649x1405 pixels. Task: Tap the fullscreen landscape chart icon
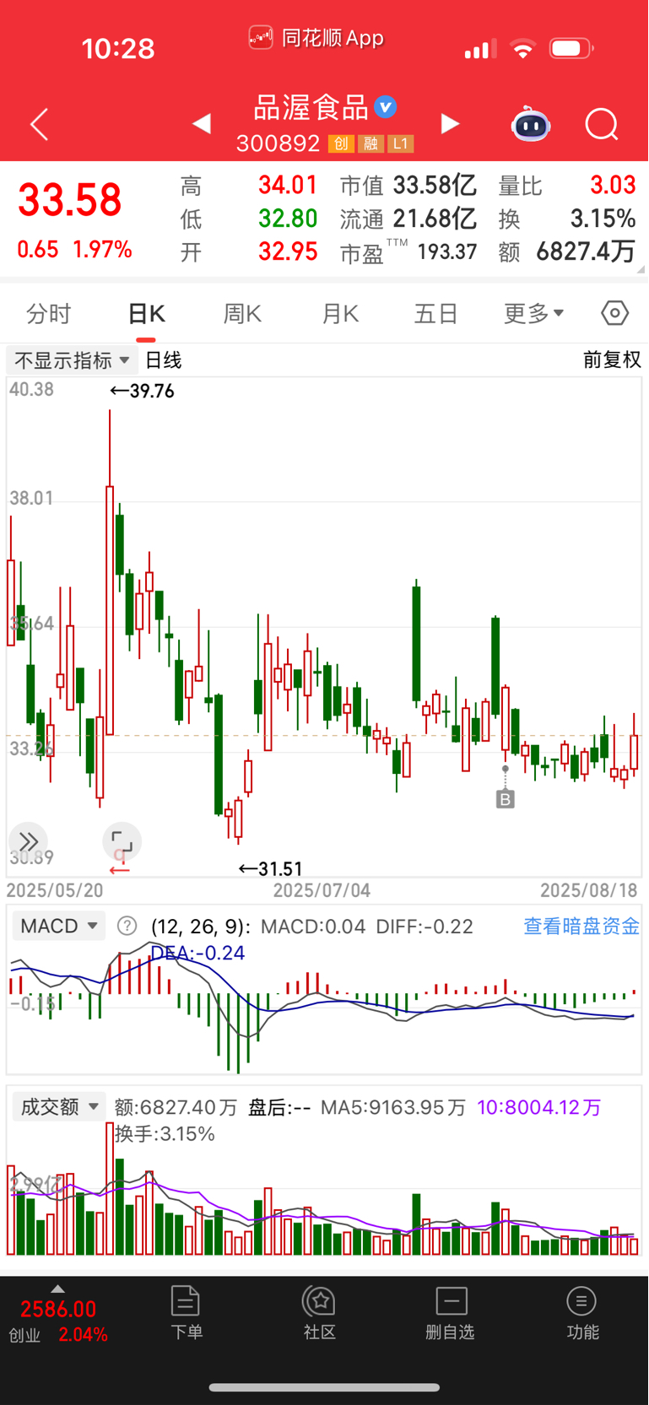coord(122,841)
